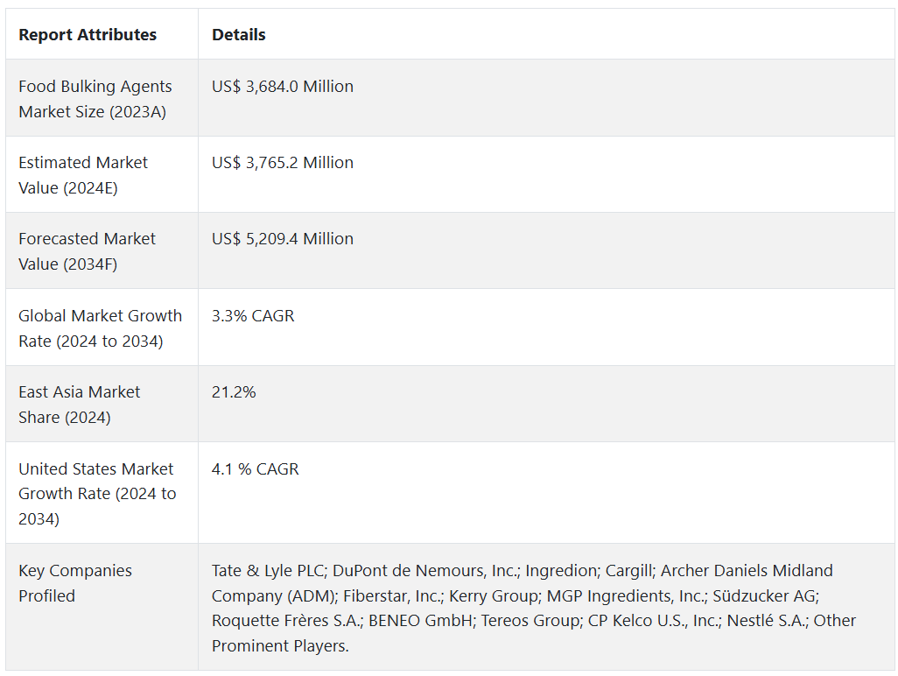
Task: Click the Other Prominent Players text
Action: (x=278, y=646)
